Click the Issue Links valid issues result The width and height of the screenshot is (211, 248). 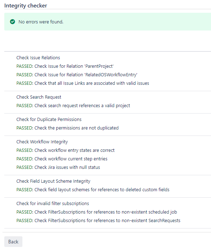click(x=83, y=83)
